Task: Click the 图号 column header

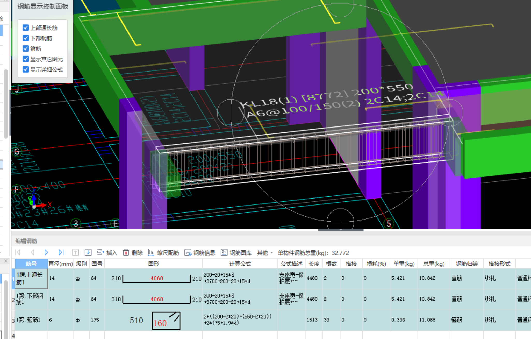Action: pyautogui.click(x=97, y=264)
